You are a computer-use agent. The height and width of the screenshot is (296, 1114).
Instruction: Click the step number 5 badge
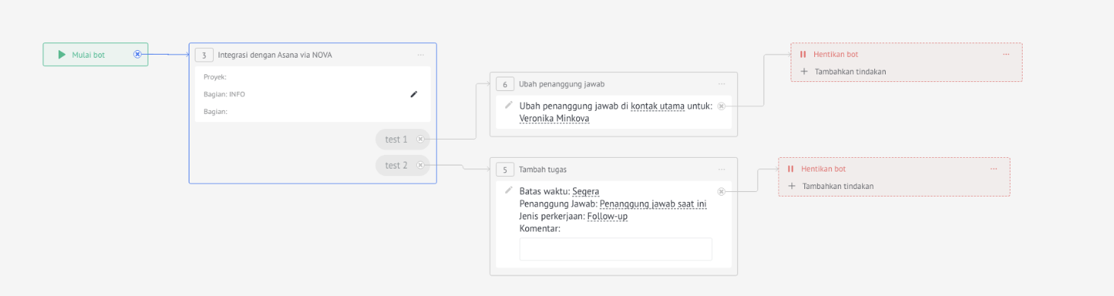pyautogui.click(x=504, y=169)
